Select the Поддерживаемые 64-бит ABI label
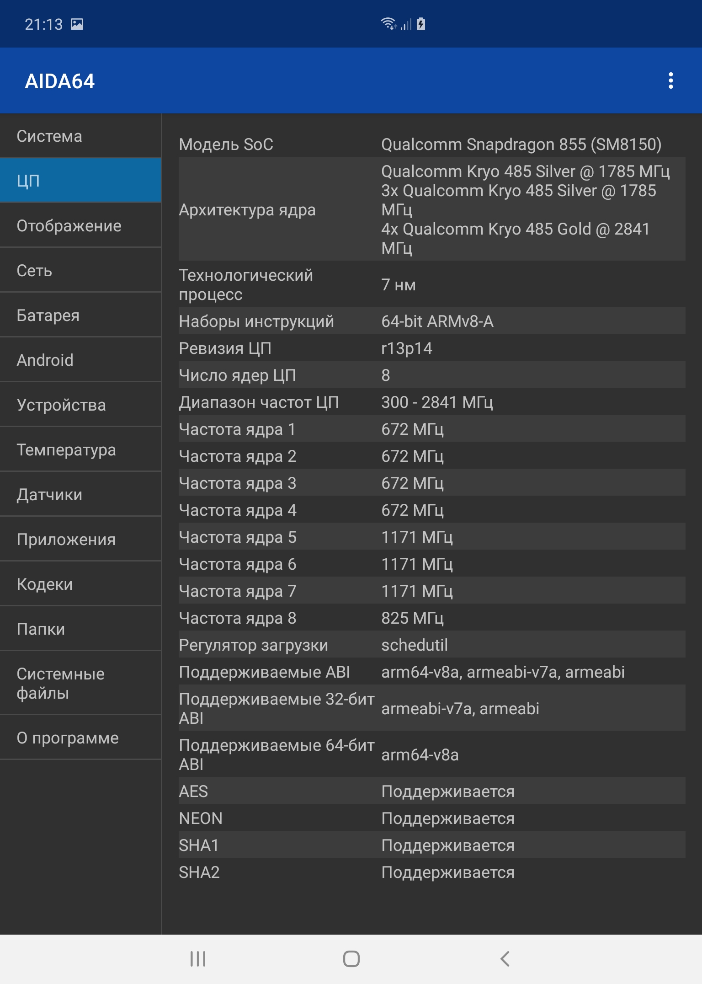This screenshot has width=702, height=984. coord(277,754)
